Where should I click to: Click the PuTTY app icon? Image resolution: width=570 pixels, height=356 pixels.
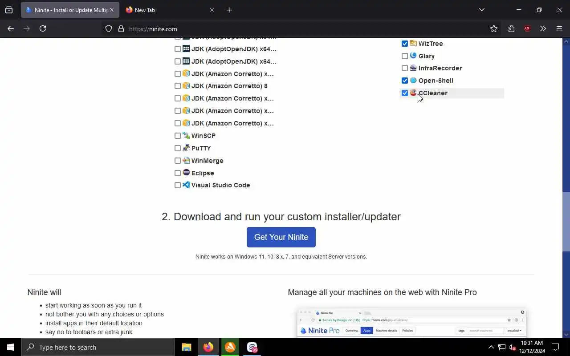[186, 148]
